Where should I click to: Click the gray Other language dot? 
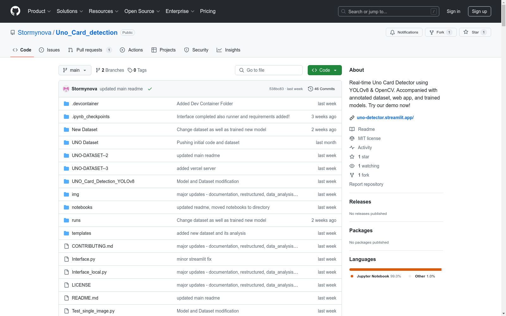point(410,276)
